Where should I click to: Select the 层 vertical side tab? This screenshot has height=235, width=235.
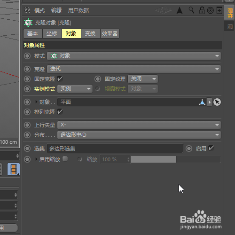[230, 26]
